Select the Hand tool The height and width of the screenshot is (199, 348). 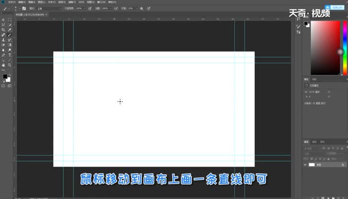3,65
